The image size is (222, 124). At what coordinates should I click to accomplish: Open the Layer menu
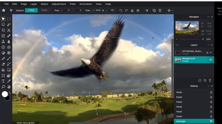(34, 4)
